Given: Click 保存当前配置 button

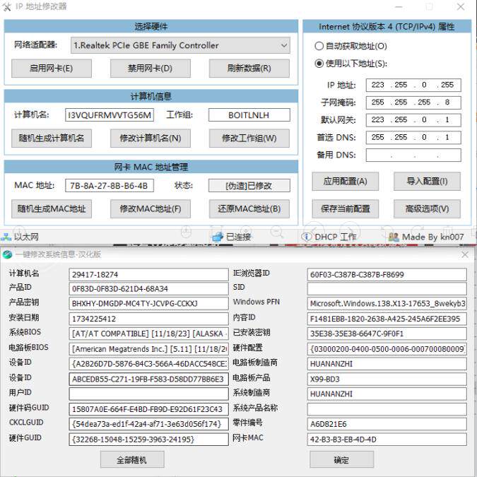Looking at the screenshot, I should [346, 208].
